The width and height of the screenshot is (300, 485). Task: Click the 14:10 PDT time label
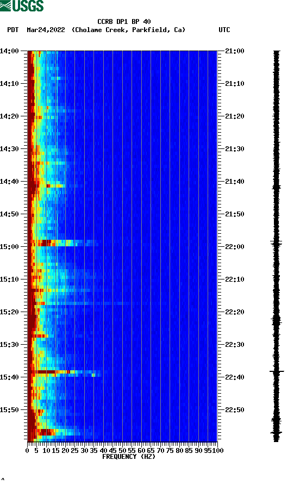(10, 84)
